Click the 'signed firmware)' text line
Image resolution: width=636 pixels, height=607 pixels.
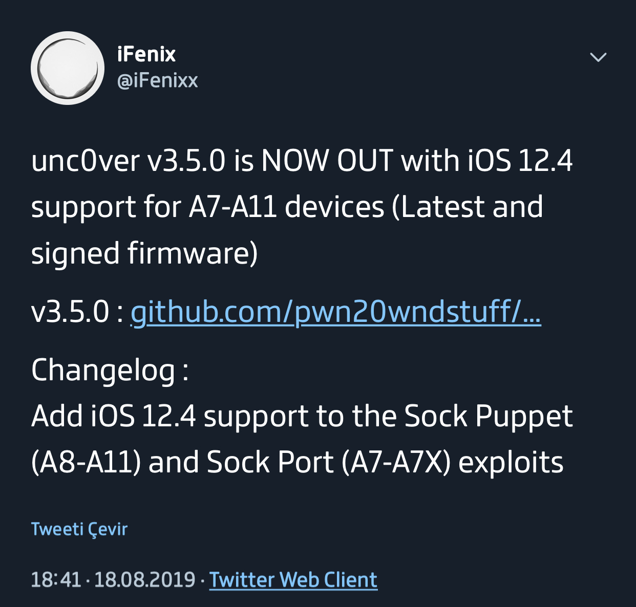pyautogui.click(x=144, y=253)
